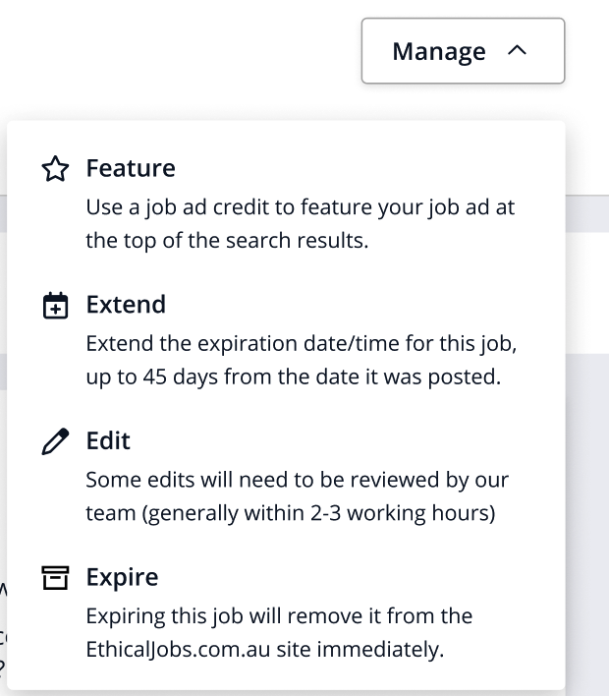Viewport: 609px width, 696px height.
Task: Choose the Extend menu option title
Action: tap(126, 305)
